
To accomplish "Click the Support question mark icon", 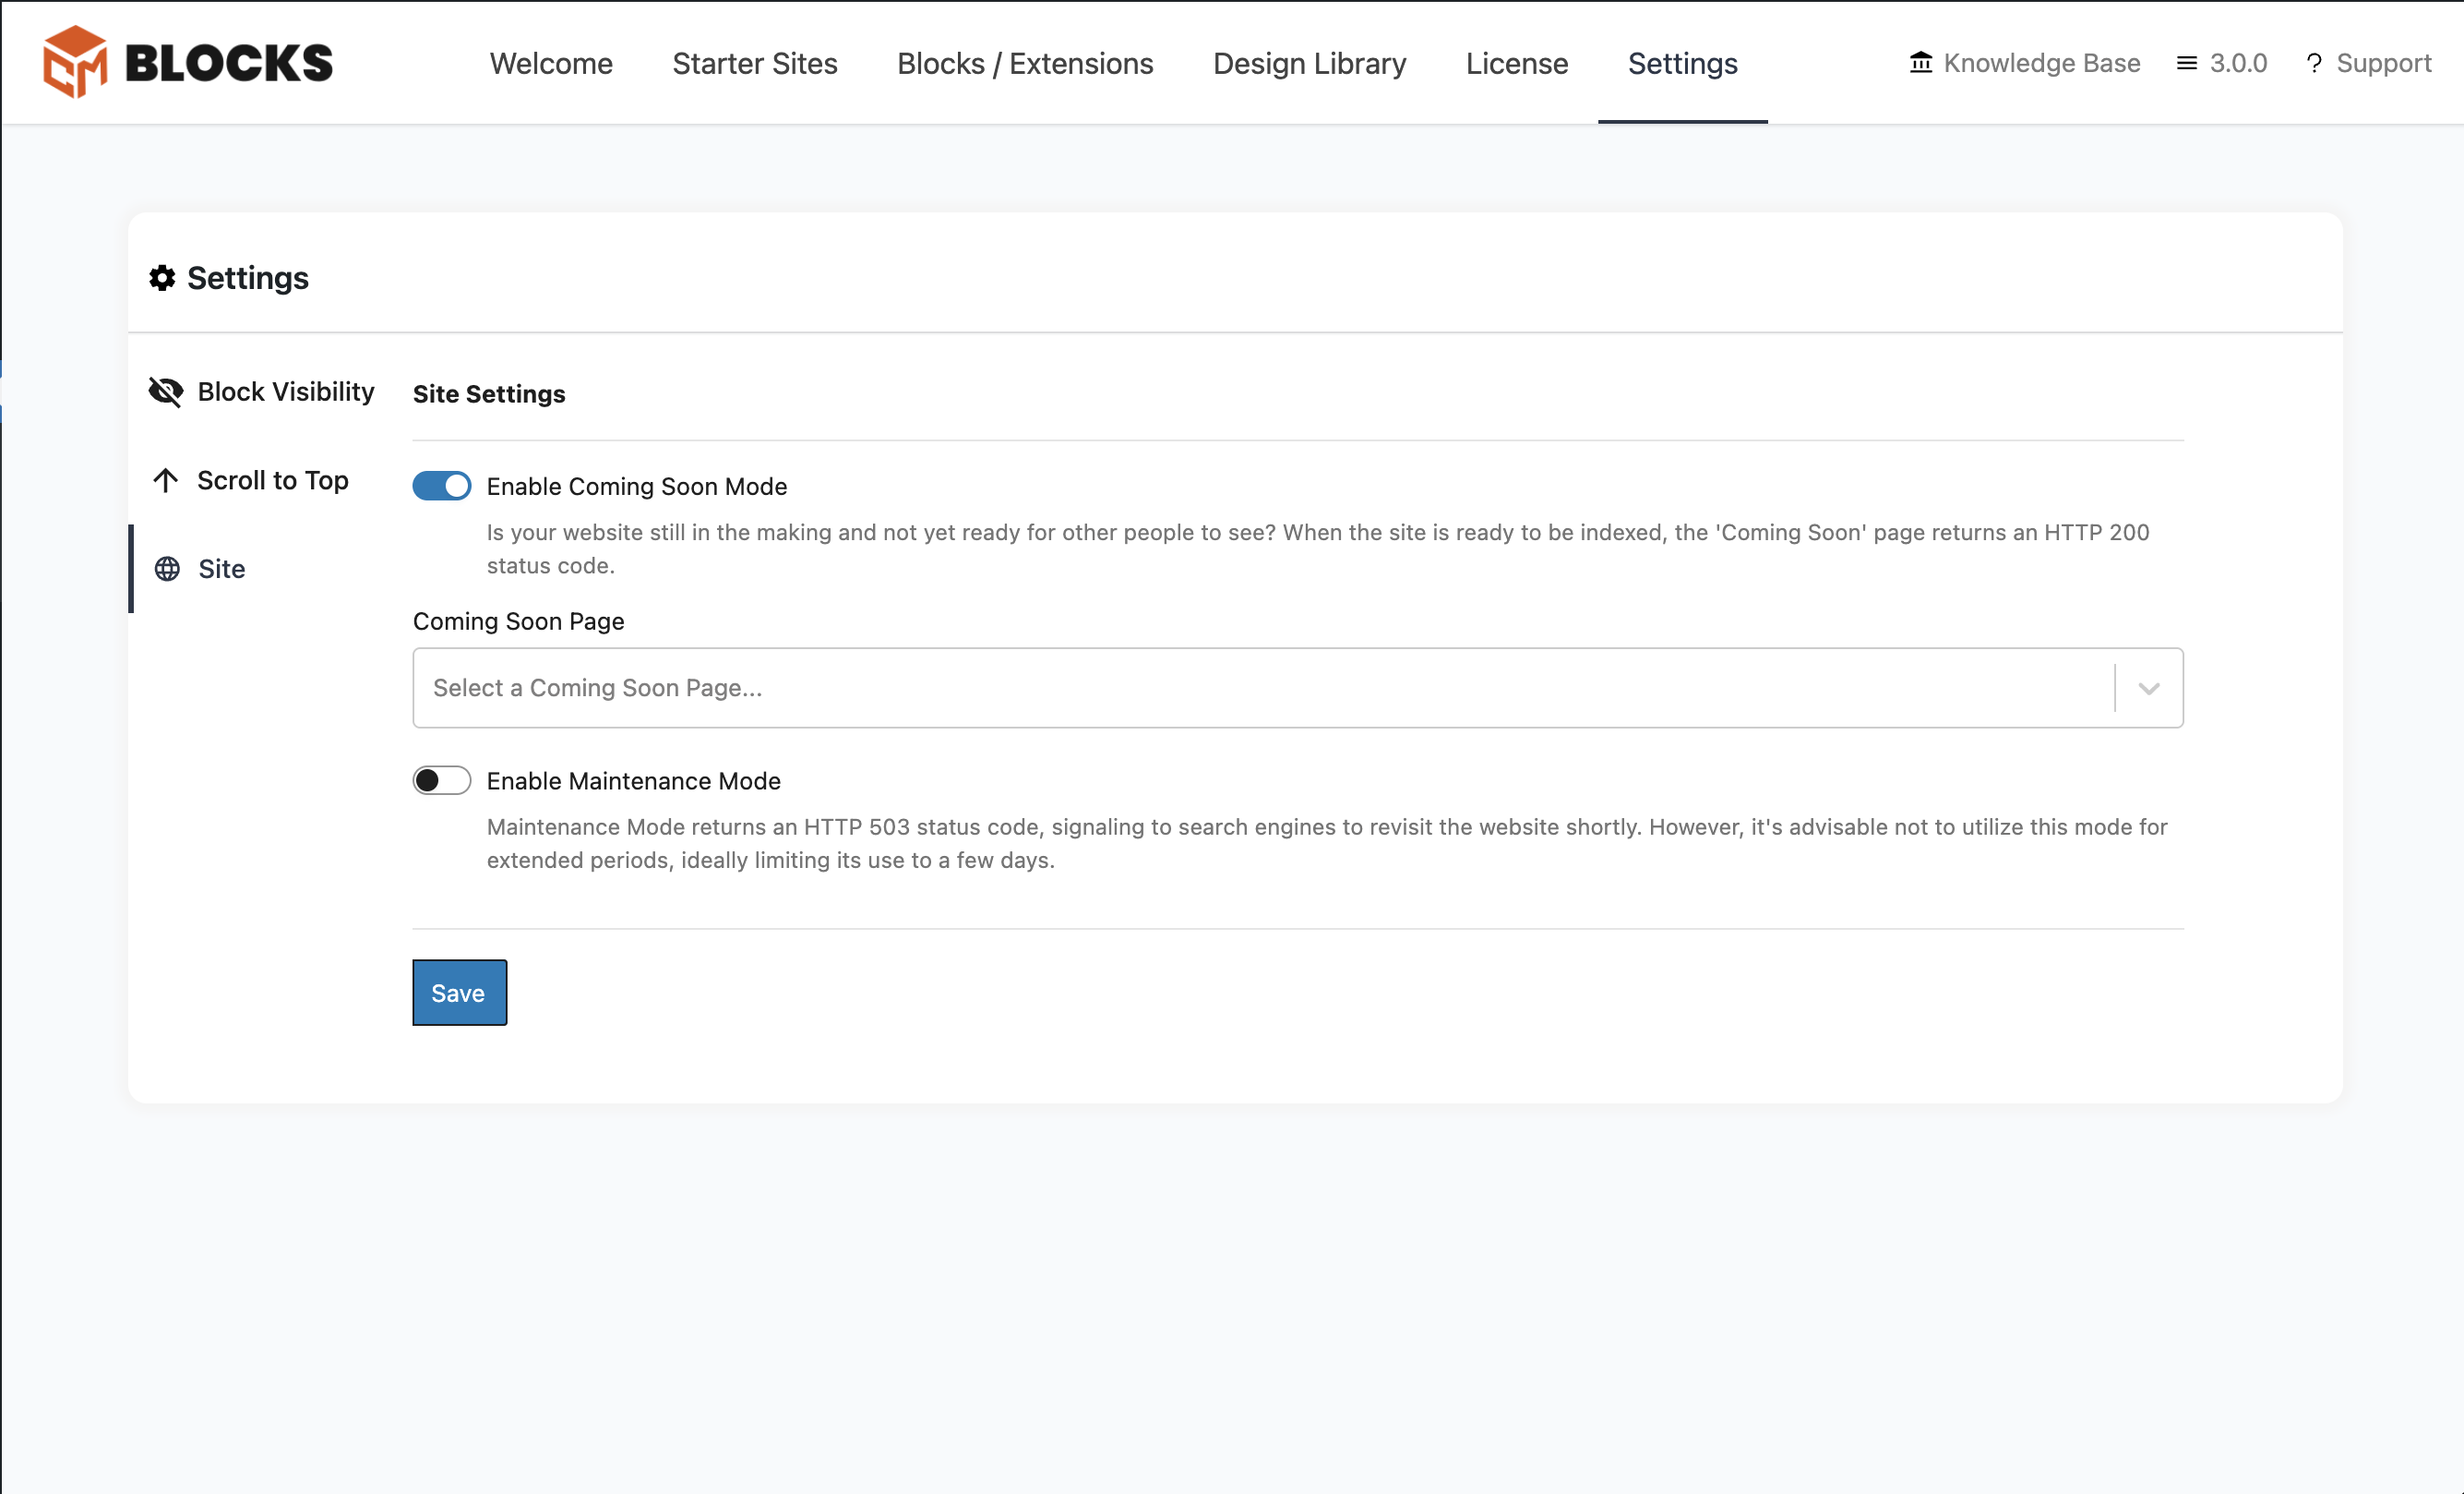I will pyautogui.click(x=2313, y=63).
